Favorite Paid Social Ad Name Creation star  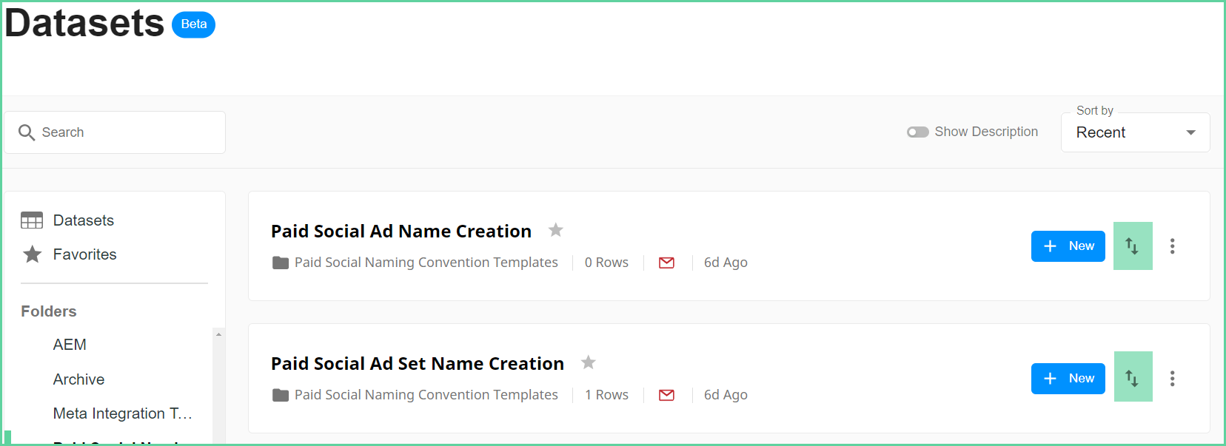coord(555,230)
